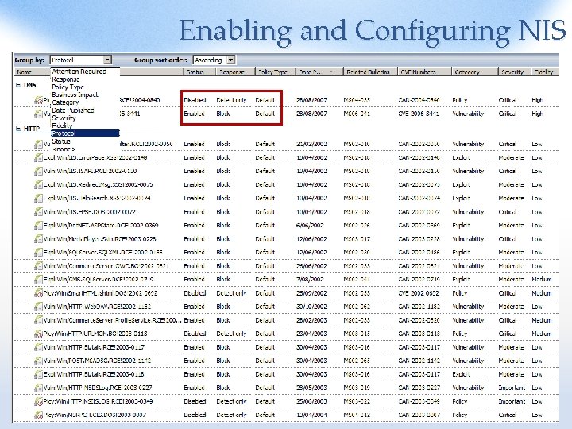Sort by the Fidelity column header
The height and width of the screenshot is (429, 572).
tap(545, 71)
